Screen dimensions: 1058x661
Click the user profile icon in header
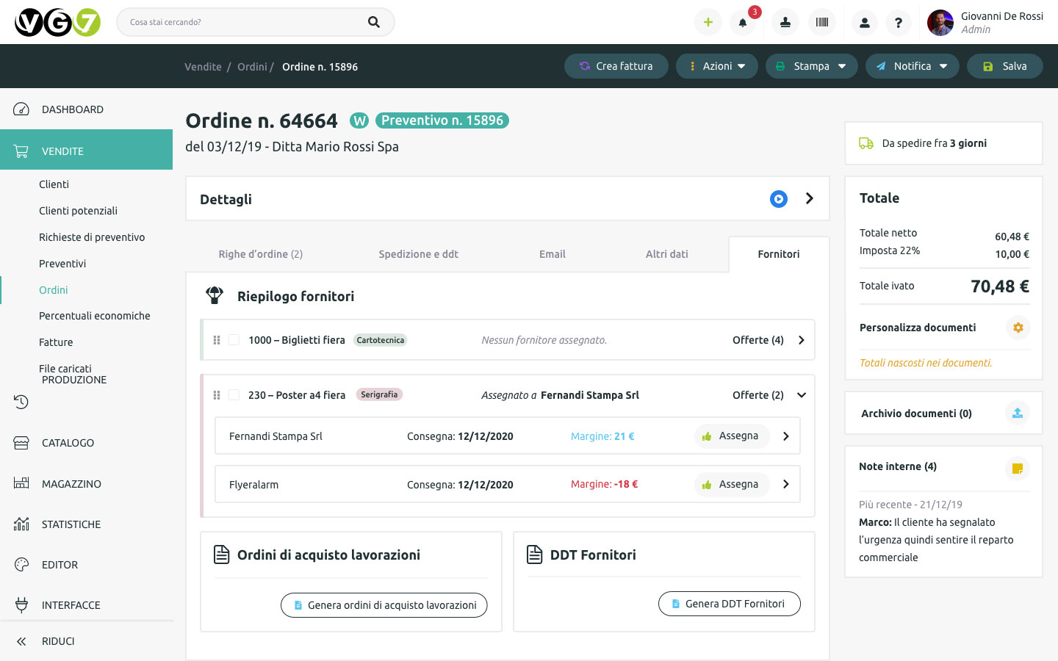point(864,23)
